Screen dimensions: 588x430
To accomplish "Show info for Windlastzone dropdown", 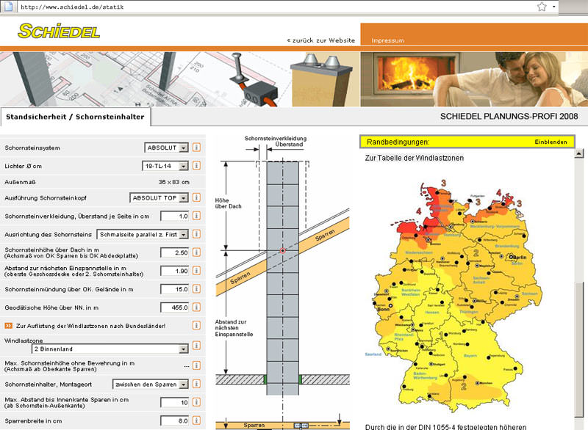I will point(196,346).
